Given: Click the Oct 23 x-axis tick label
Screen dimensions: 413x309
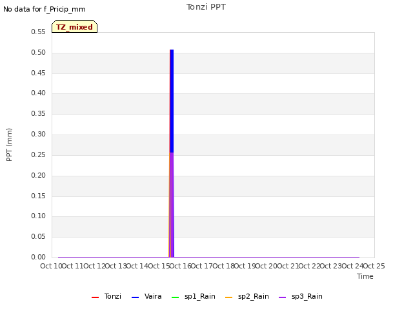Looking at the screenshot, I should [331, 266].
